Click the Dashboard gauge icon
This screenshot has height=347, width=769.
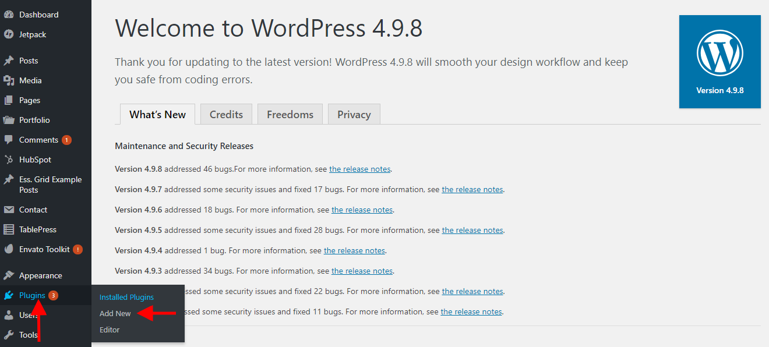9,15
